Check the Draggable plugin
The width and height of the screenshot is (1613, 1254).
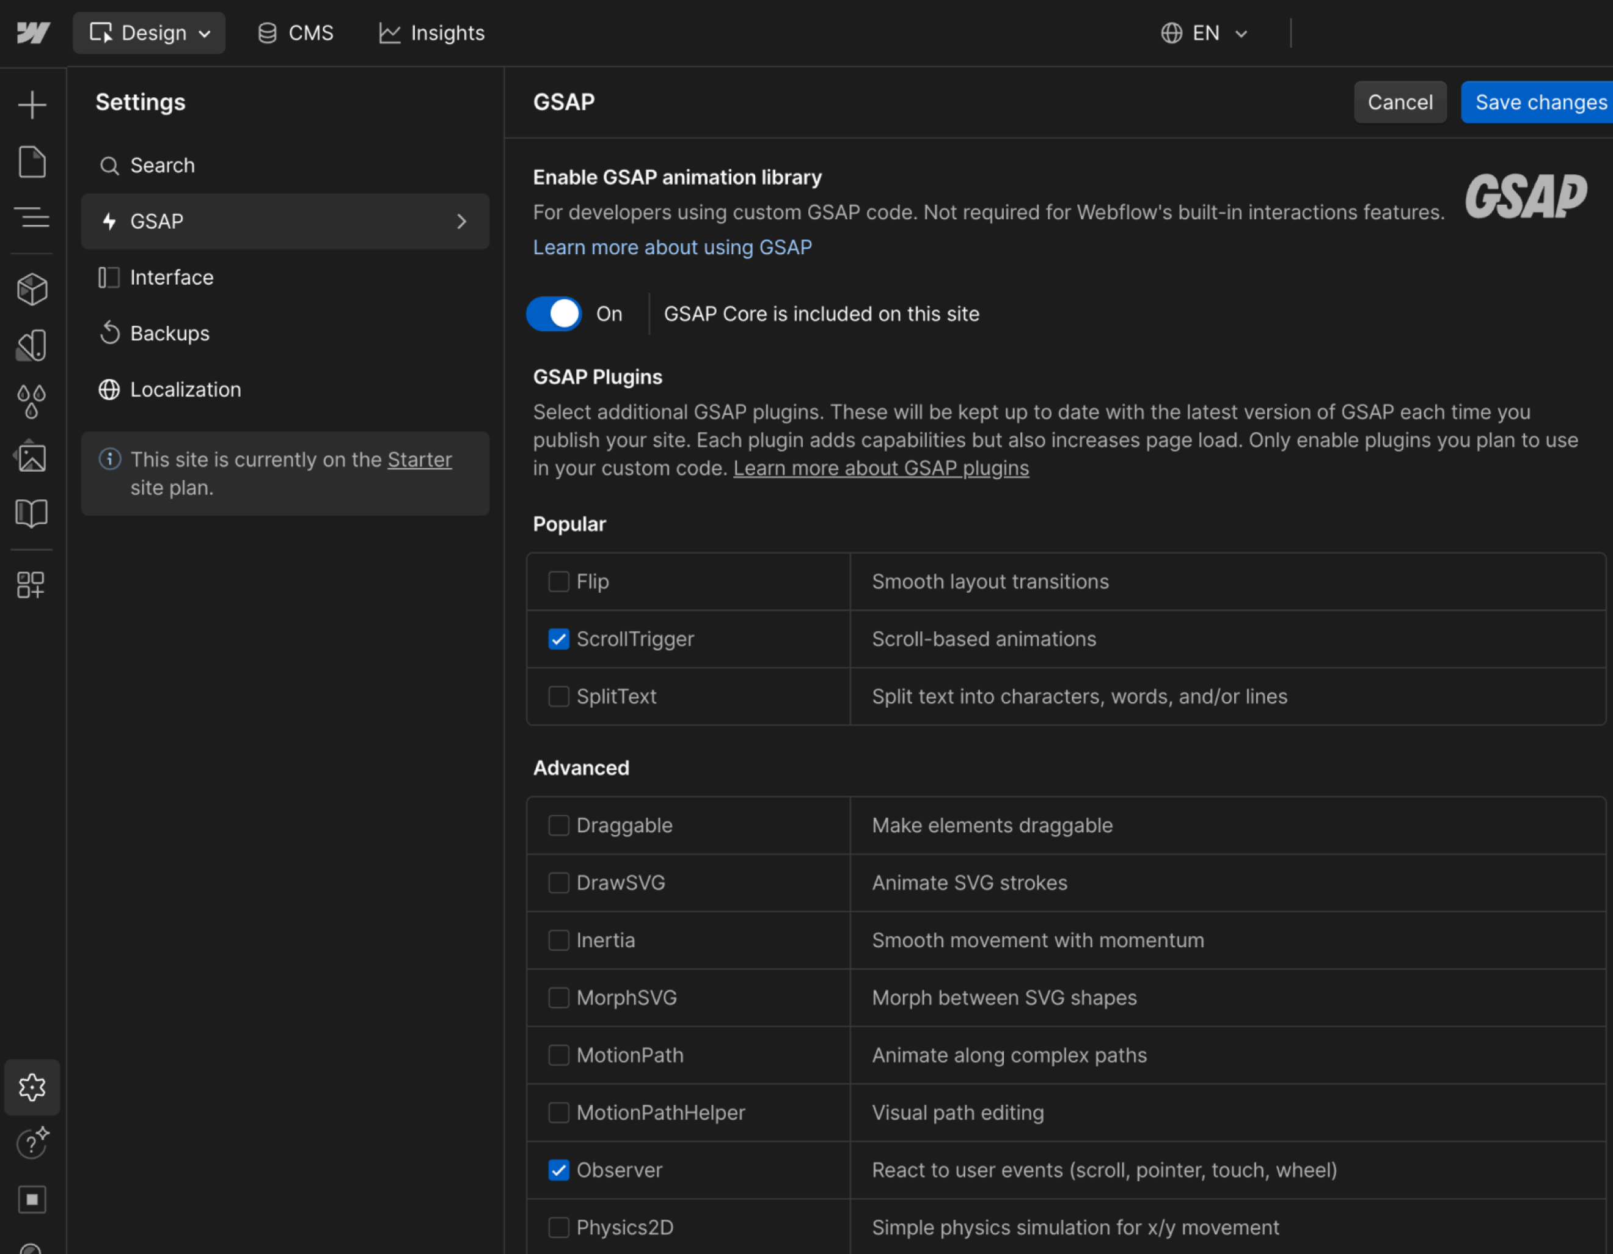[559, 825]
